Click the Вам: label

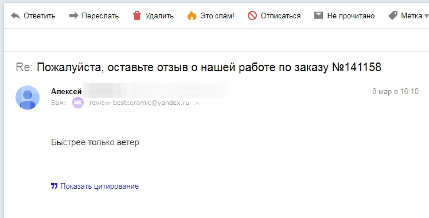(x=59, y=103)
